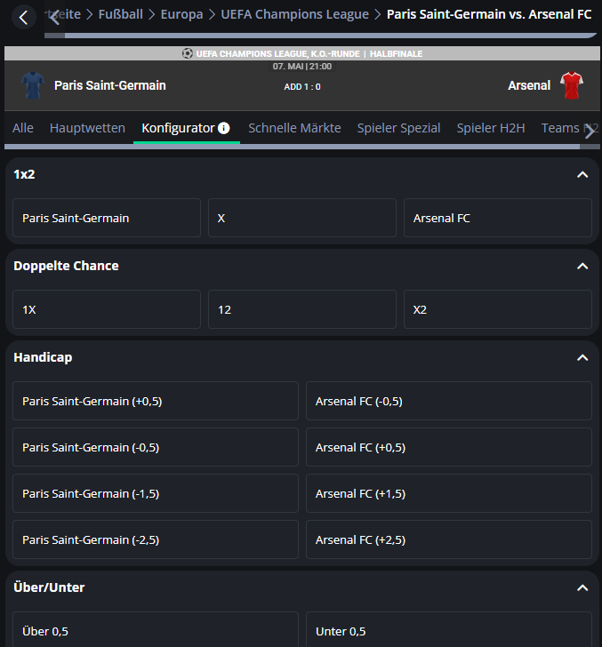Collapse the Handicap section
The image size is (602, 647).
pyautogui.click(x=582, y=358)
